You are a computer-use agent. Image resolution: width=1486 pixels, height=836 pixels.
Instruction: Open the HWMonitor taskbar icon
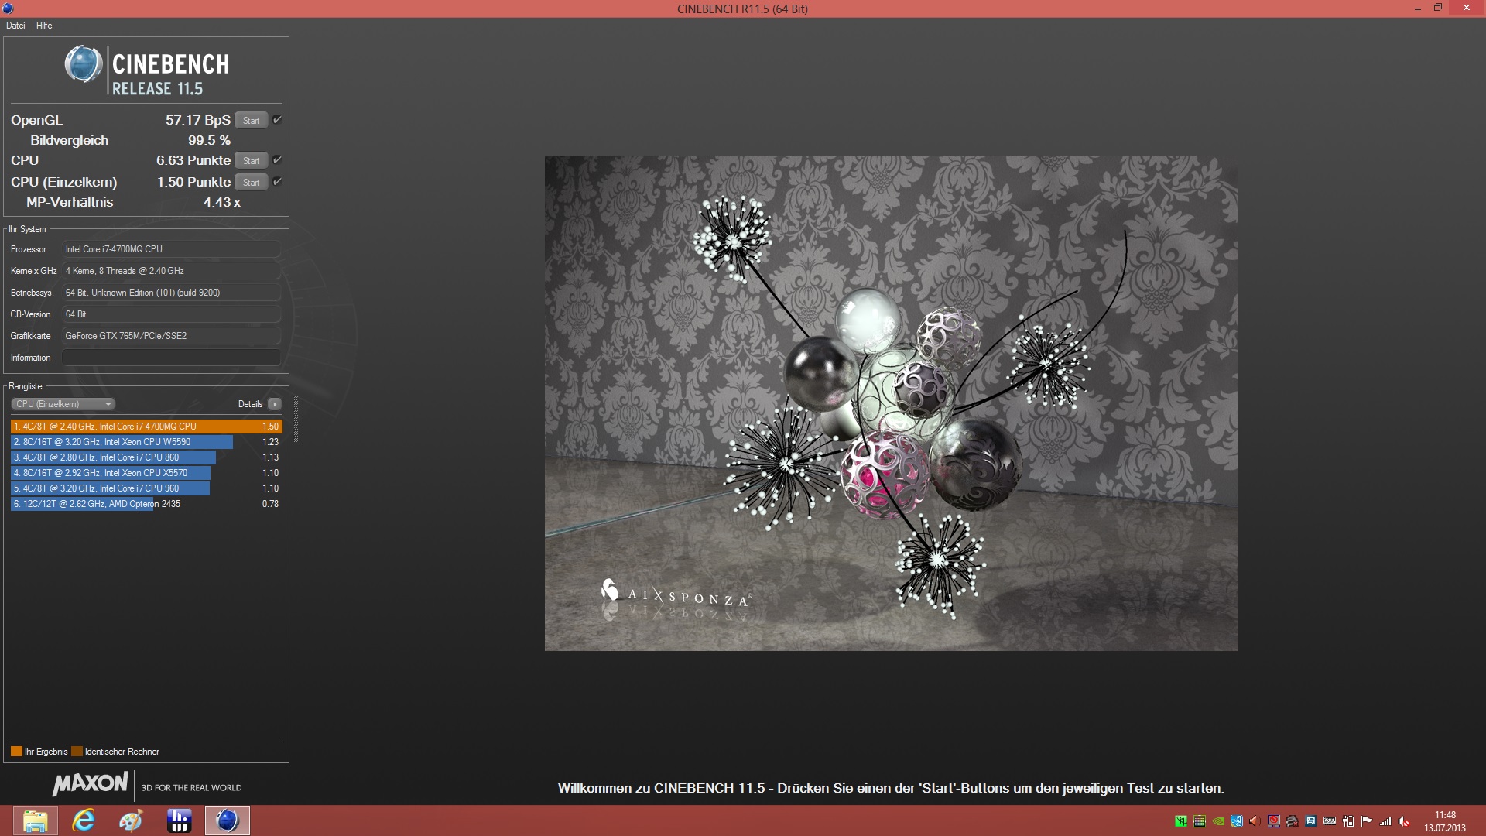click(x=179, y=821)
